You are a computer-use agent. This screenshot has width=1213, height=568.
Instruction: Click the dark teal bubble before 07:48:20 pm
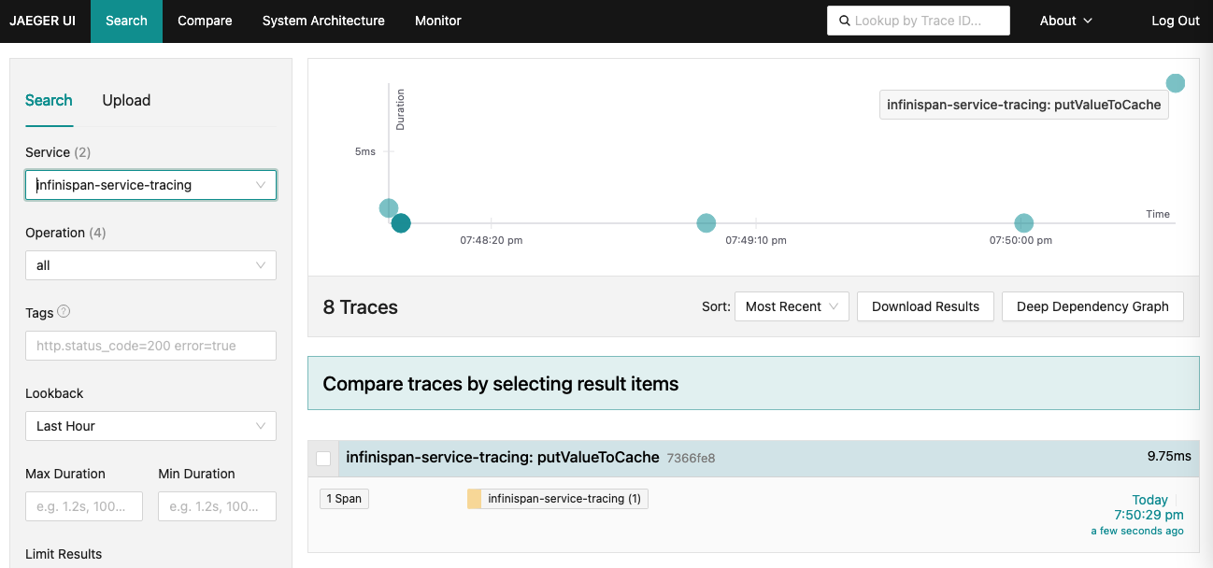click(401, 223)
